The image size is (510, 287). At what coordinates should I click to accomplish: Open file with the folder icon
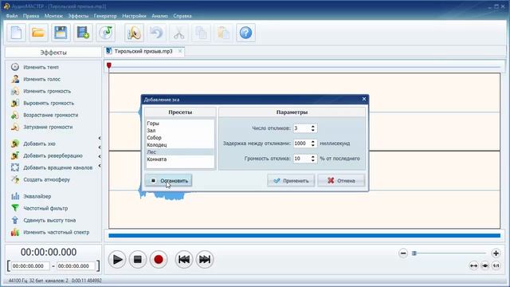click(38, 33)
